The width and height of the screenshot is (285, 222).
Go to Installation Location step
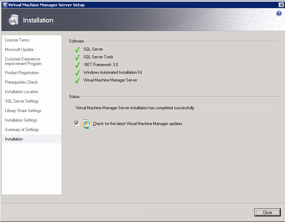pos(21,92)
